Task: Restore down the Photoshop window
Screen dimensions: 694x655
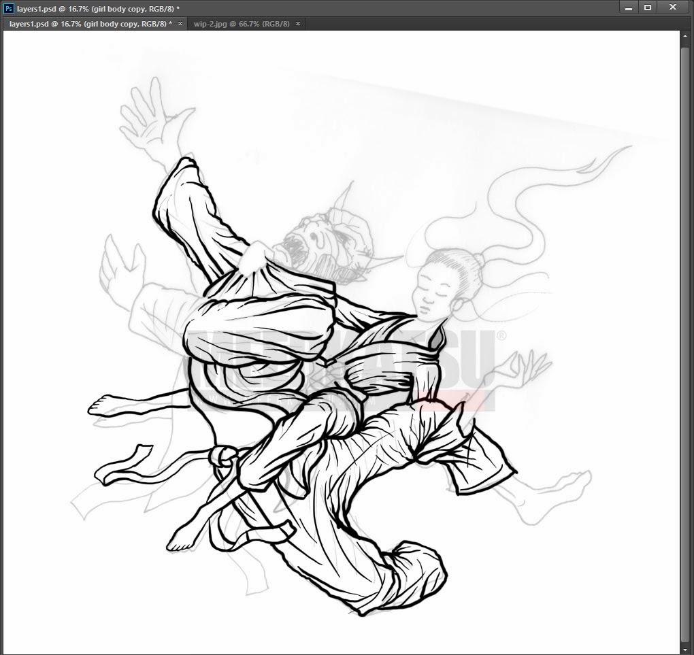Action: pos(648,7)
